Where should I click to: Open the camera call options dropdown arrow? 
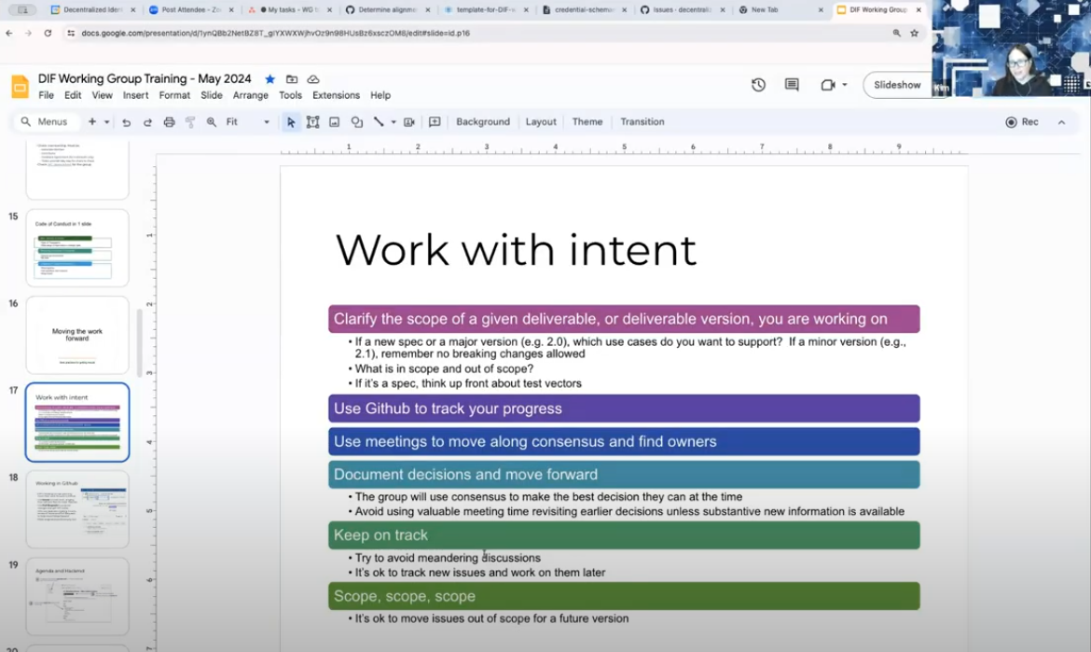(x=845, y=85)
